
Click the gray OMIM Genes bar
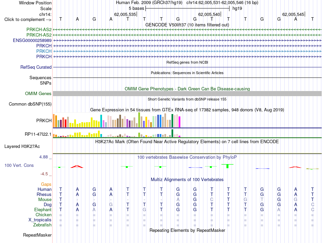point(187,93)
